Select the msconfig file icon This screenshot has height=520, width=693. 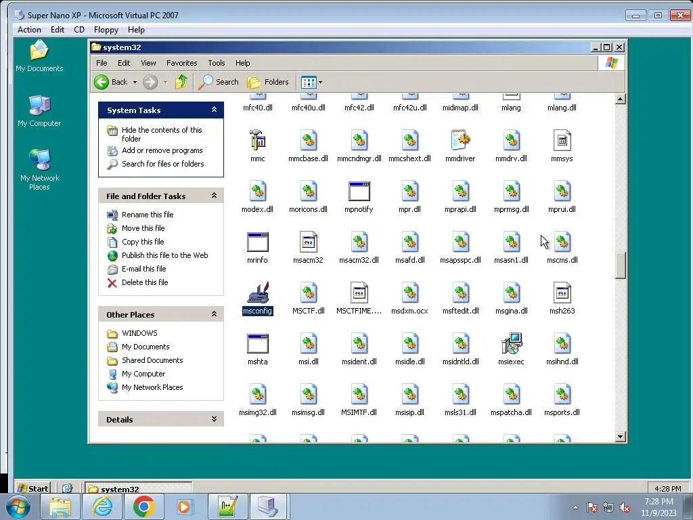coord(258,292)
